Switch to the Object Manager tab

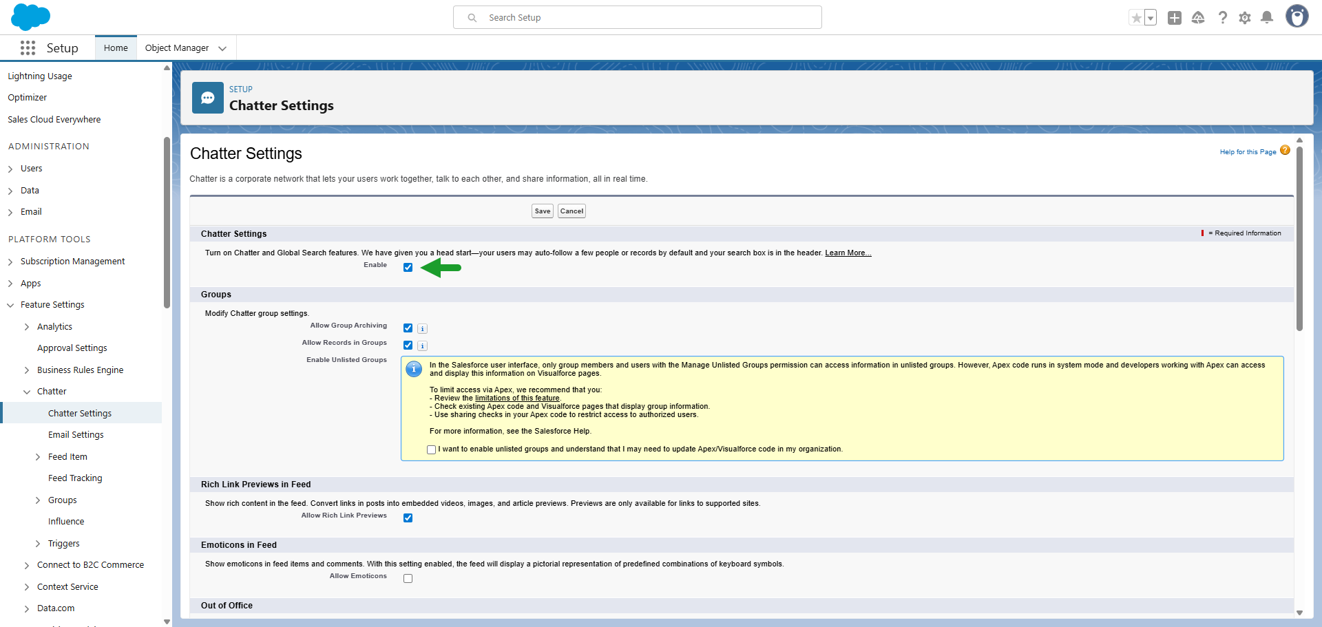177,48
